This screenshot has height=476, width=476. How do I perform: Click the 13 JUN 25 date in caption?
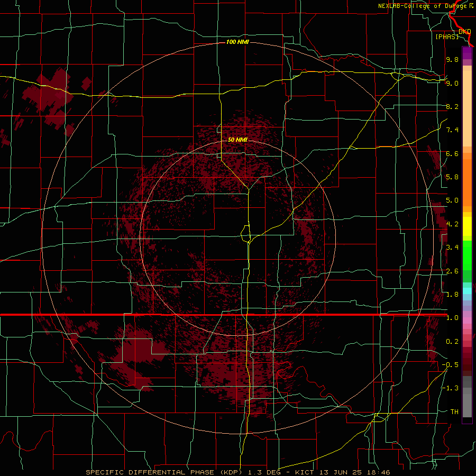tap(341, 472)
